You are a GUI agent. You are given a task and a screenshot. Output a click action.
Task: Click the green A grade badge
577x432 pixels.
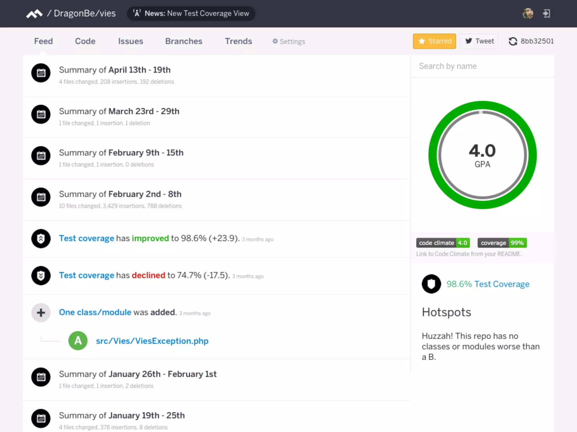[78, 341]
